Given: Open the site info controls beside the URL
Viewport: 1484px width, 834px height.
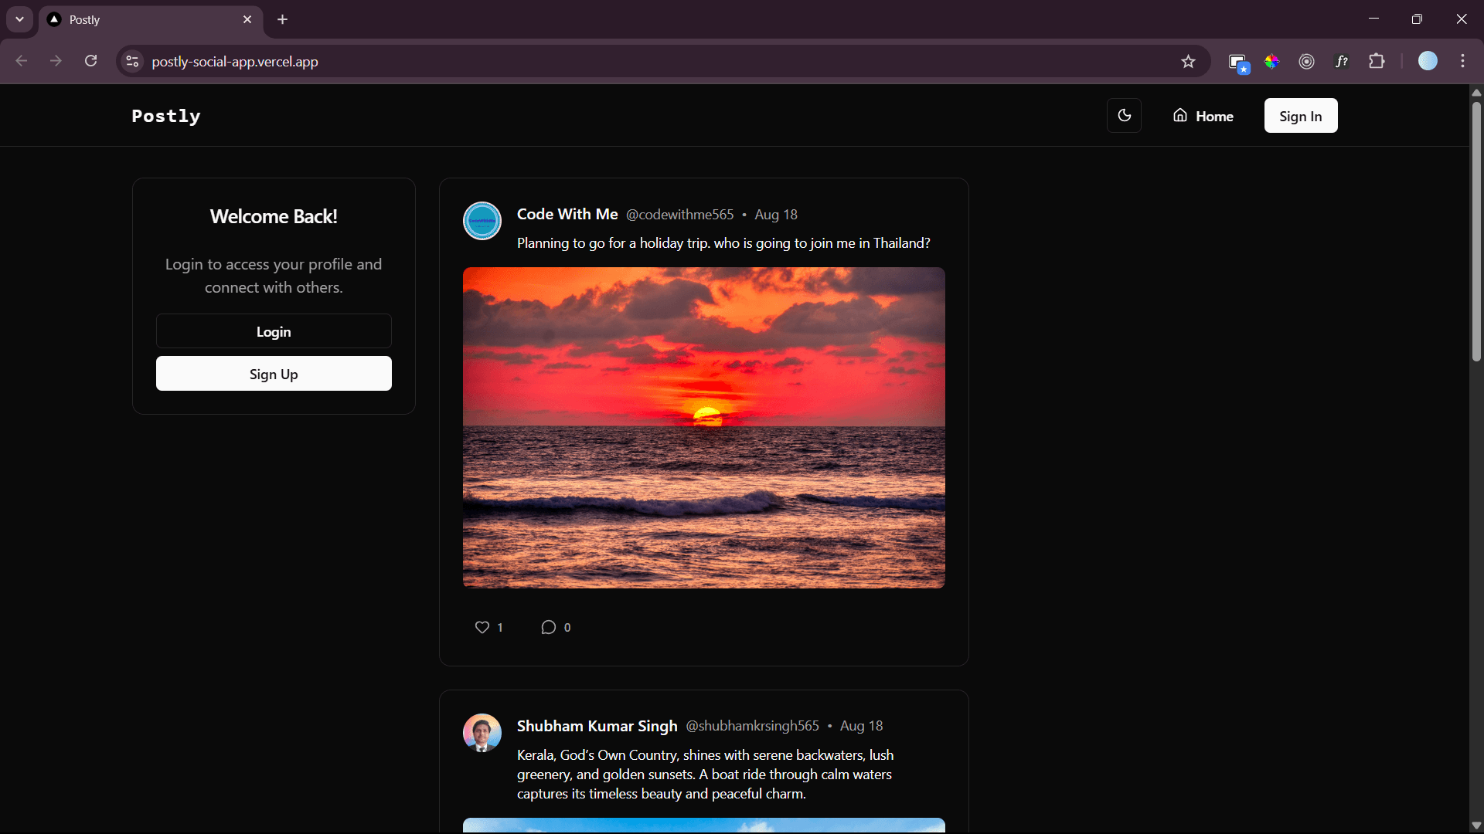Looking at the screenshot, I should click(132, 61).
